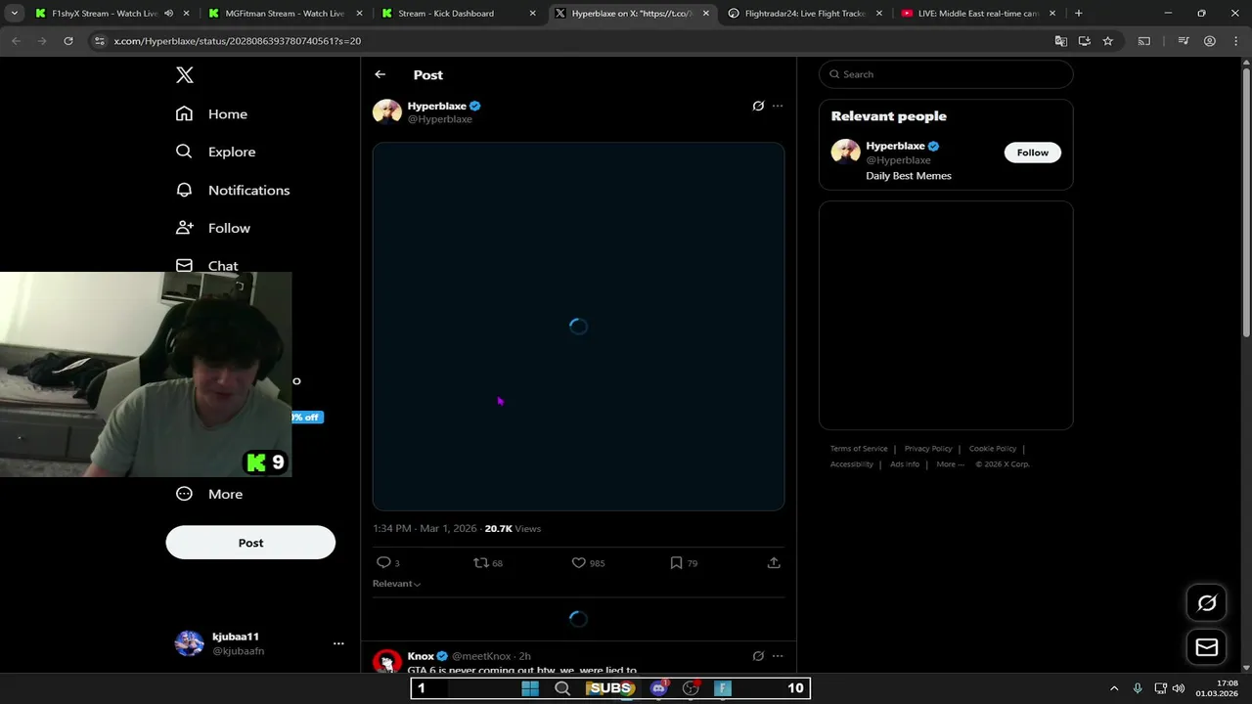Open Terms of Service footer link
Screen dimensions: 1252x704
point(859,449)
